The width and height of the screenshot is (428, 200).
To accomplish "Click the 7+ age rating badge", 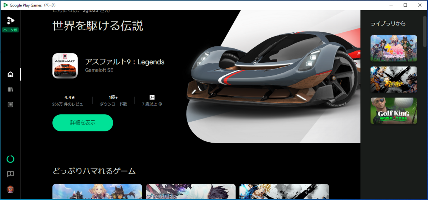I will tap(152, 97).
